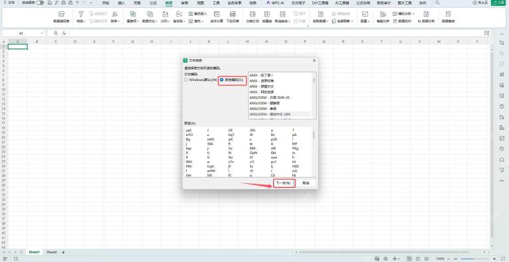Open the Filter dropdown arrow

click(84, 21)
